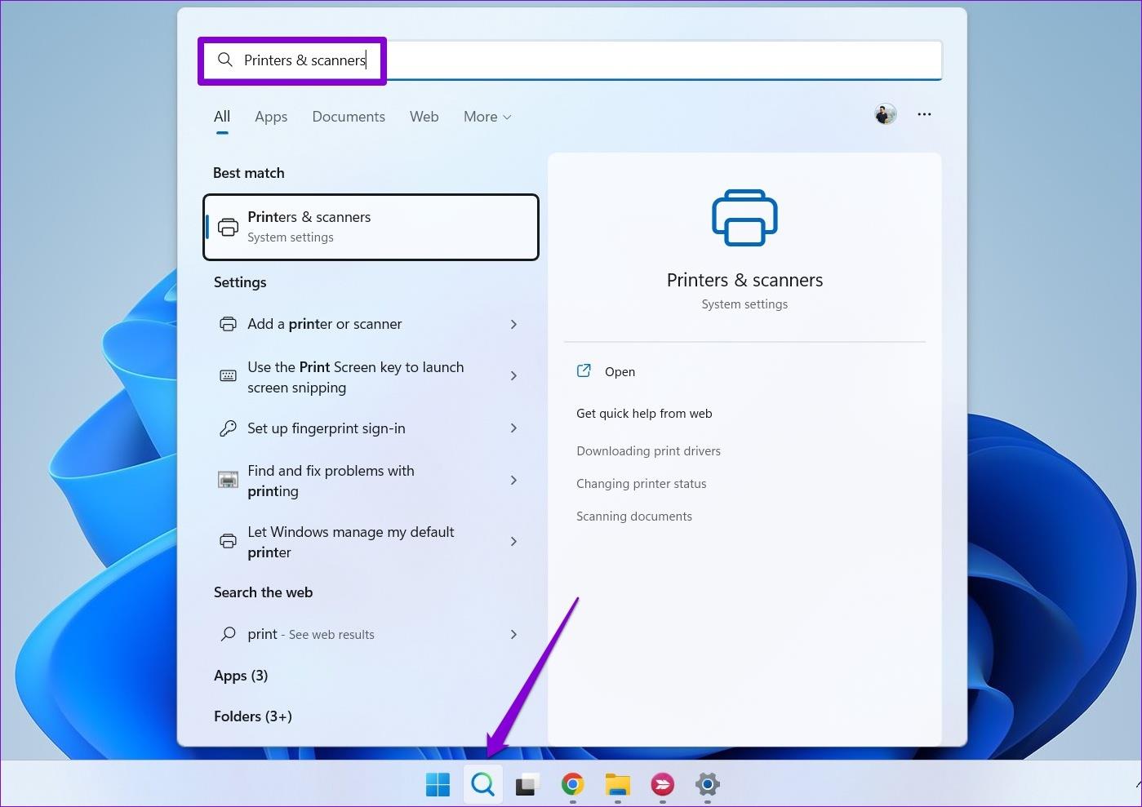Launch Google Chrome from the taskbar
1142x807 pixels.
click(x=572, y=784)
